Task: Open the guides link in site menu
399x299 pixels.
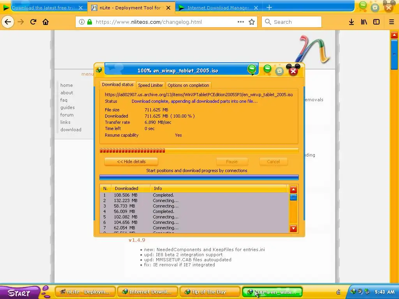Action: (x=67, y=107)
